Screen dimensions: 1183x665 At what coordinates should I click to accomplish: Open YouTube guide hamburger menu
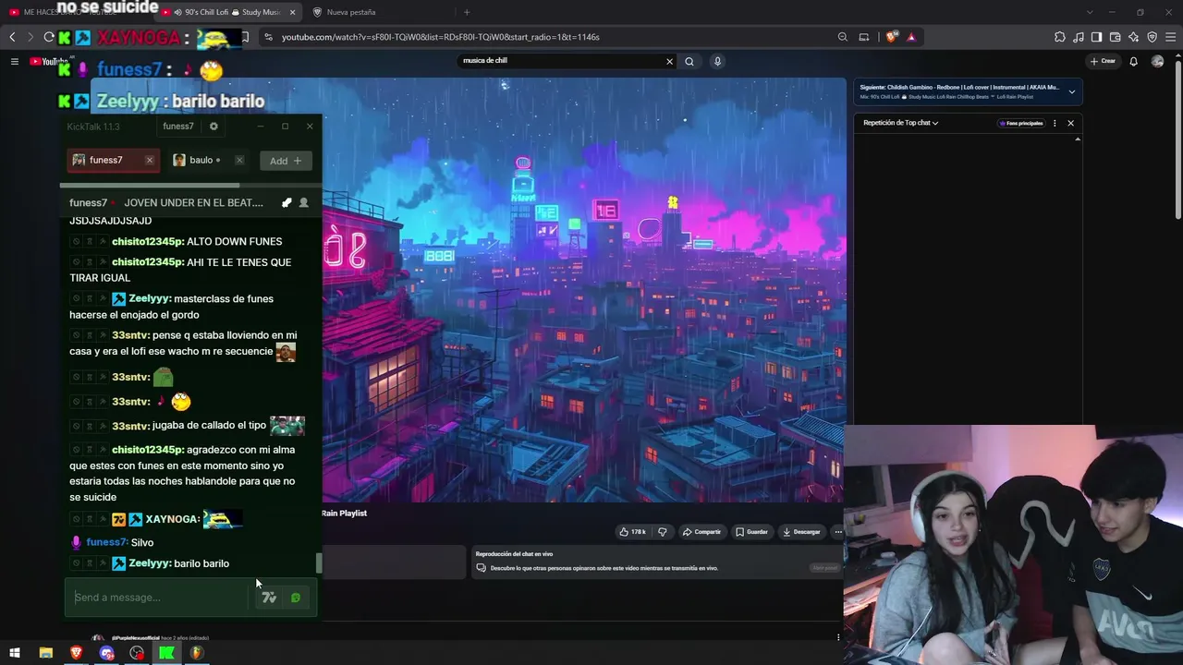tap(14, 62)
